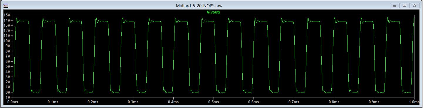The width and height of the screenshot is (423, 108).
Task: Click the 0.8ms time axis label
Action: [334, 102]
